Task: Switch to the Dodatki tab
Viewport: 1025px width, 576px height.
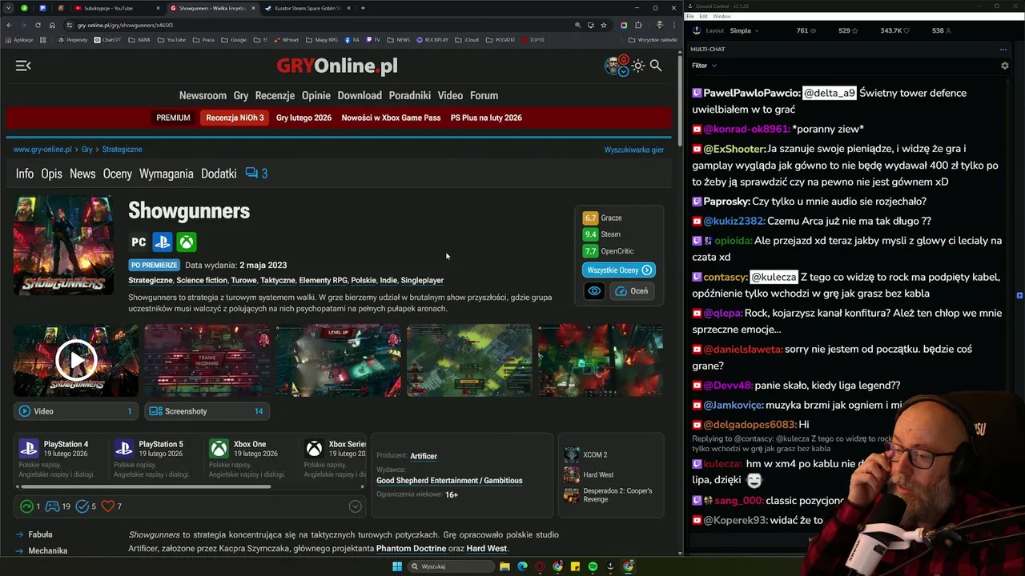Action: tap(219, 174)
